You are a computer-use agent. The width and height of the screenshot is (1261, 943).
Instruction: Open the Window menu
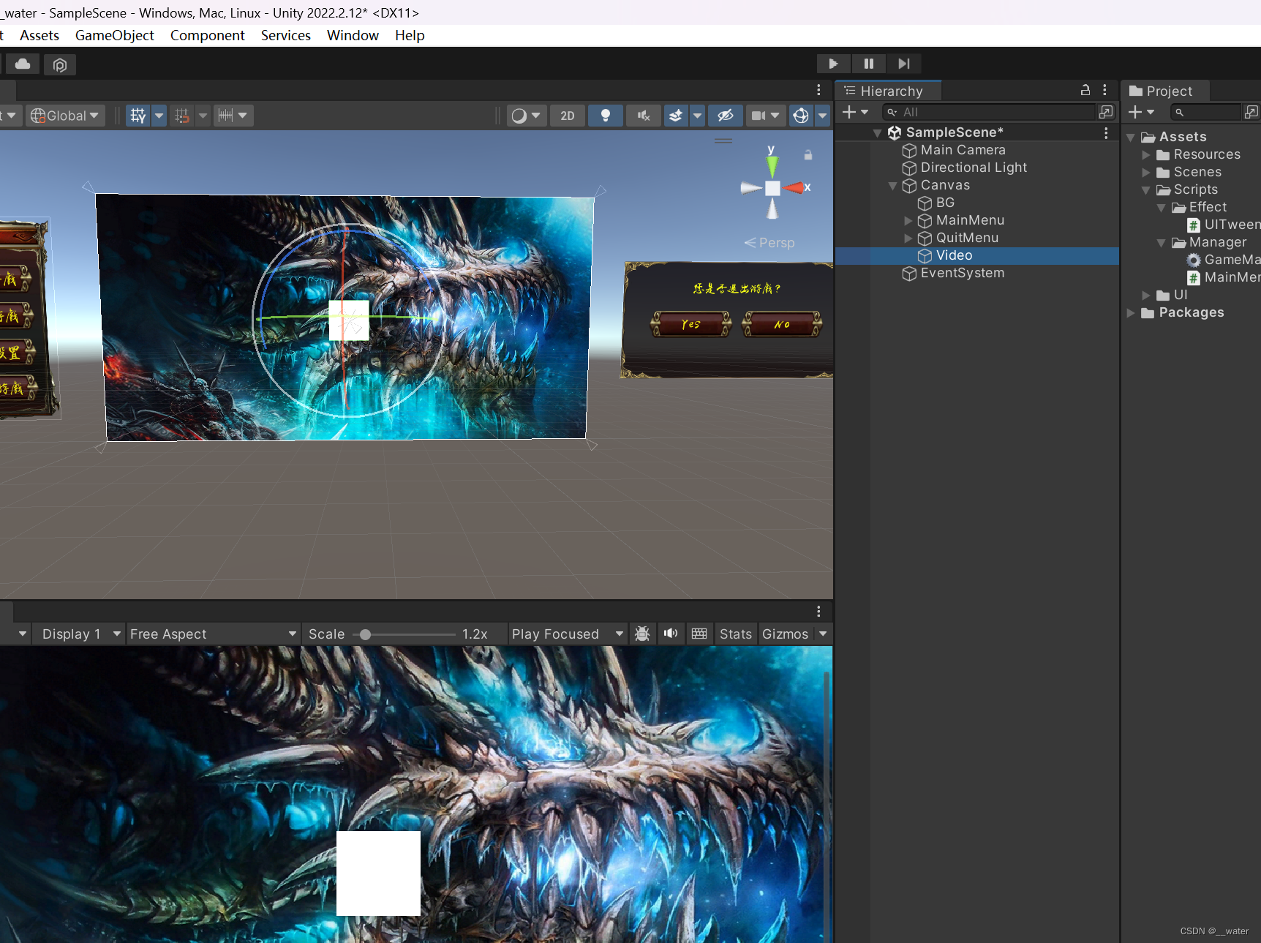[x=353, y=35]
